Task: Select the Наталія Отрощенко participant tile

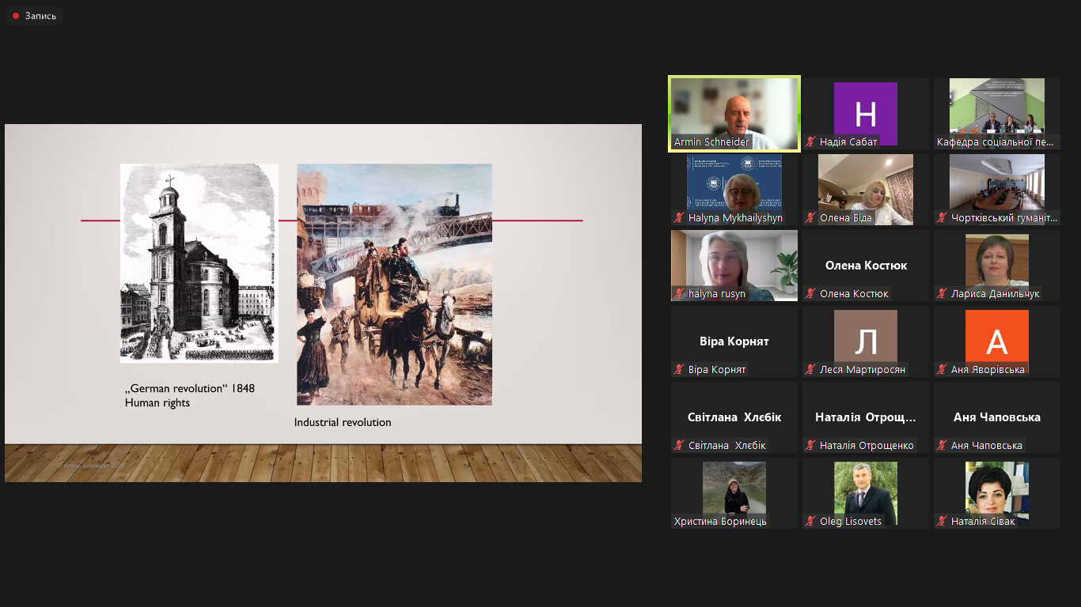Action: 865,417
